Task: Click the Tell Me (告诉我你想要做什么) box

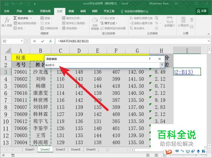Action: pyautogui.click(x=135, y=11)
